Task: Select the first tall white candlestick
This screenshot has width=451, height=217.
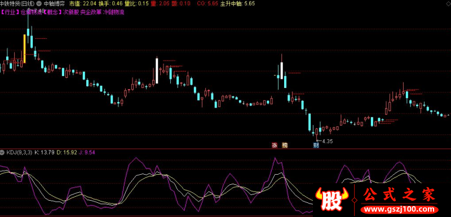Action: pyautogui.click(x=157, y=70)
